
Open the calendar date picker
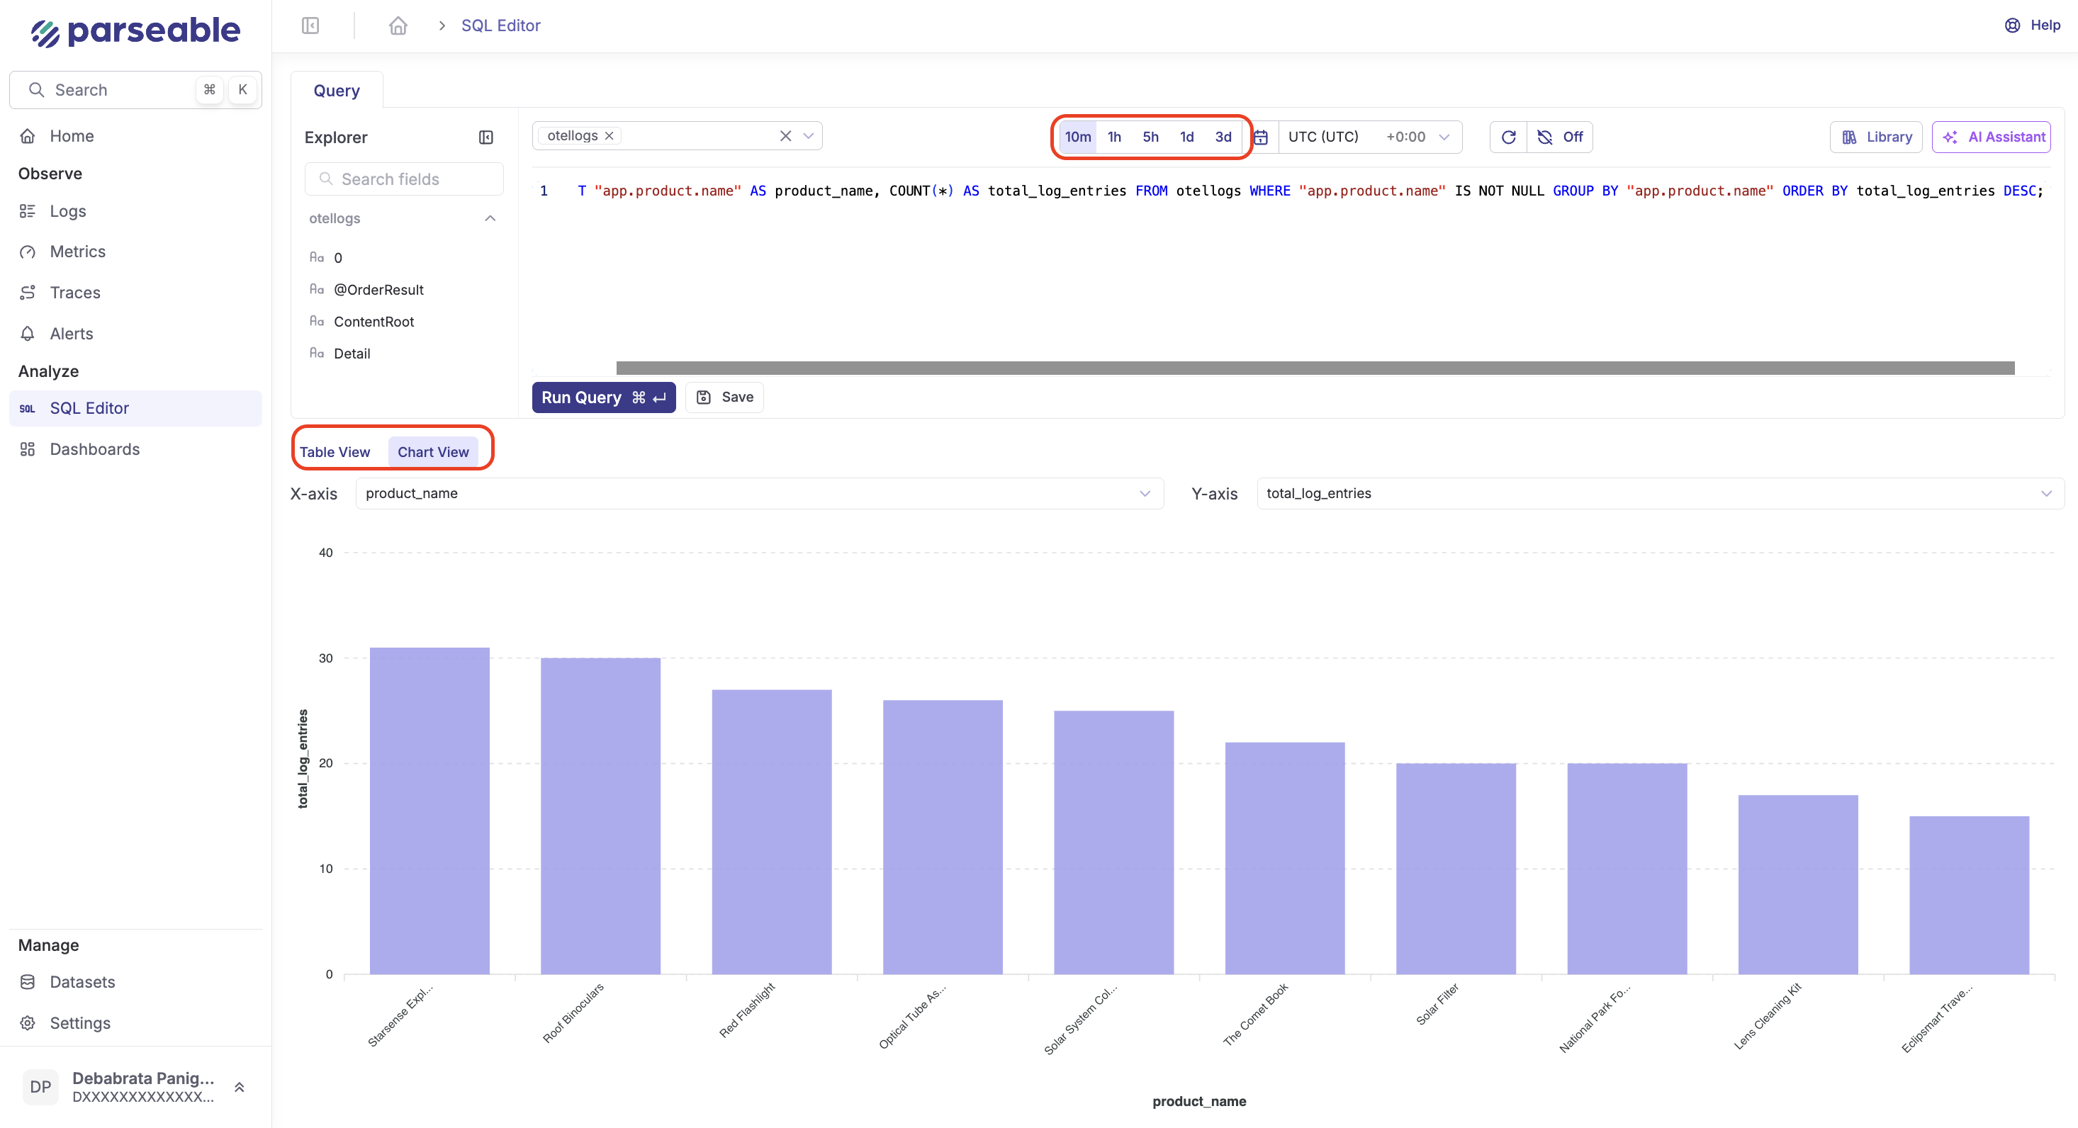(1261, 137)
